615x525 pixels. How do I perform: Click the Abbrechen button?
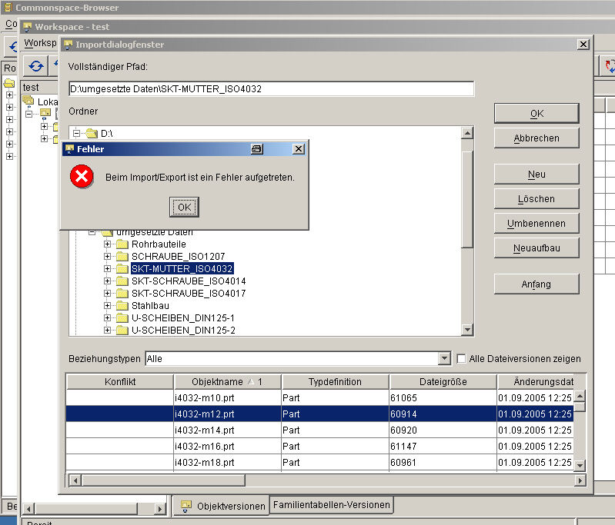(x=536, y=138)
